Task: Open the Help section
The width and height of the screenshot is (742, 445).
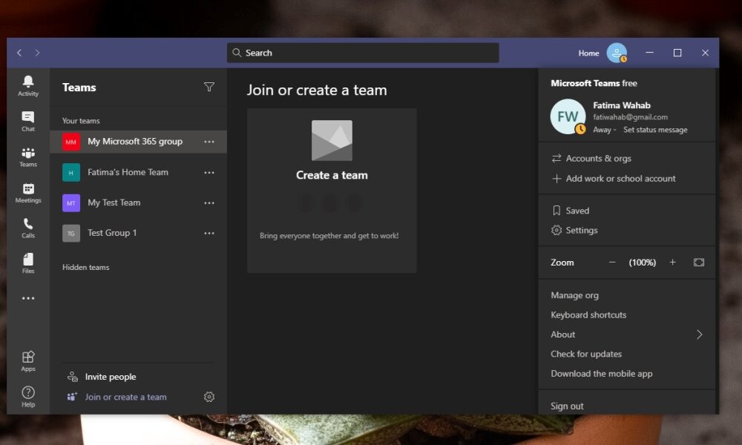Action: [x=27, y=397]
